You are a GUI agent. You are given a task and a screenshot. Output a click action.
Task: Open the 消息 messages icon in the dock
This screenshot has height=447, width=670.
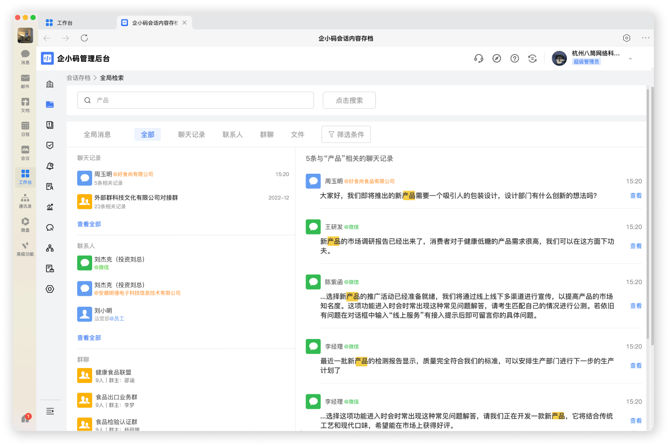pyautogui.click(x=25, y=57)
